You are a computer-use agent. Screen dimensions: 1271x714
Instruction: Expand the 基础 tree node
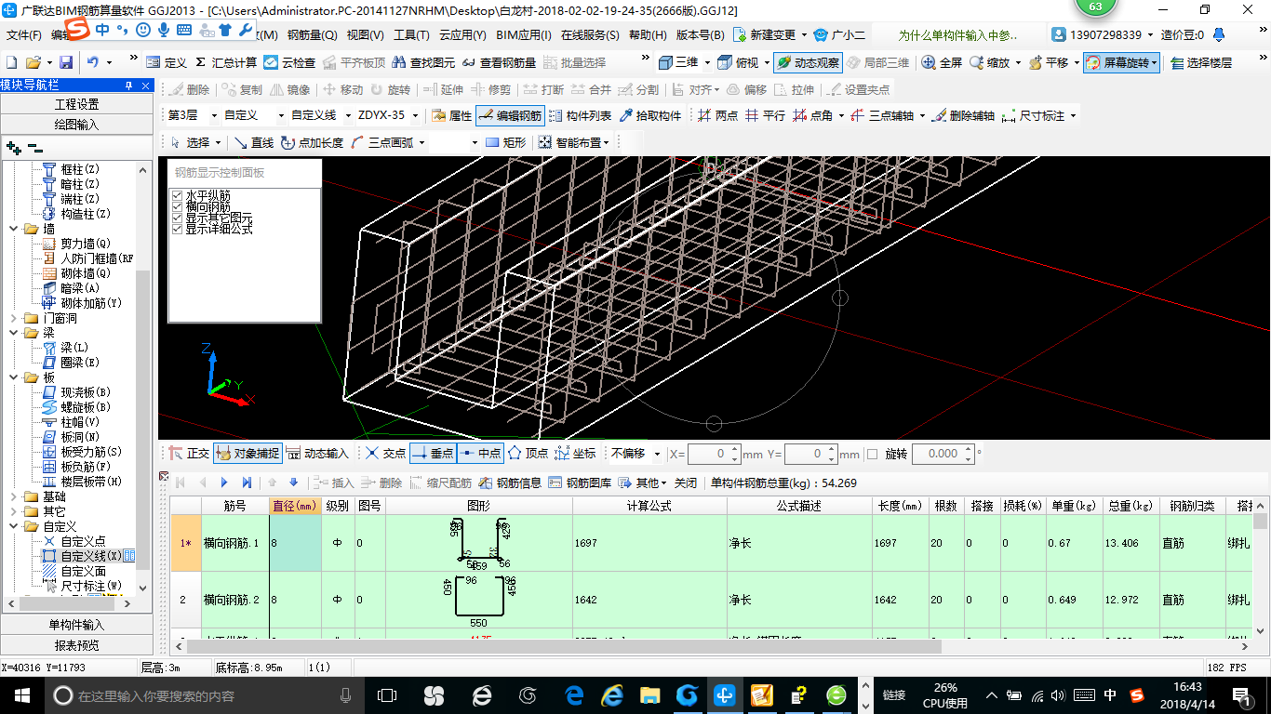15,496
